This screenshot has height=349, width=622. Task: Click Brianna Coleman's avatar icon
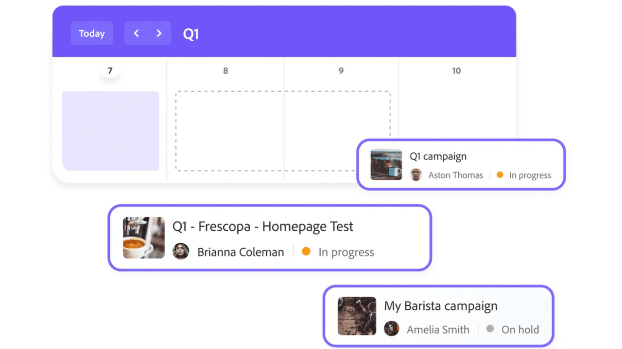[x=181, y=251]
